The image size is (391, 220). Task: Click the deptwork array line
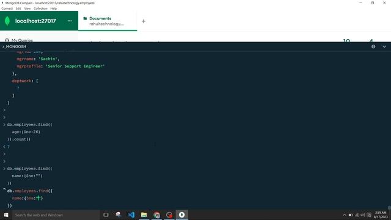[25, 81]
